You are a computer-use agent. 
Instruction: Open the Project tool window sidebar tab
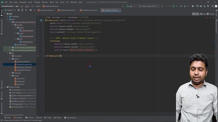[1, 13]
